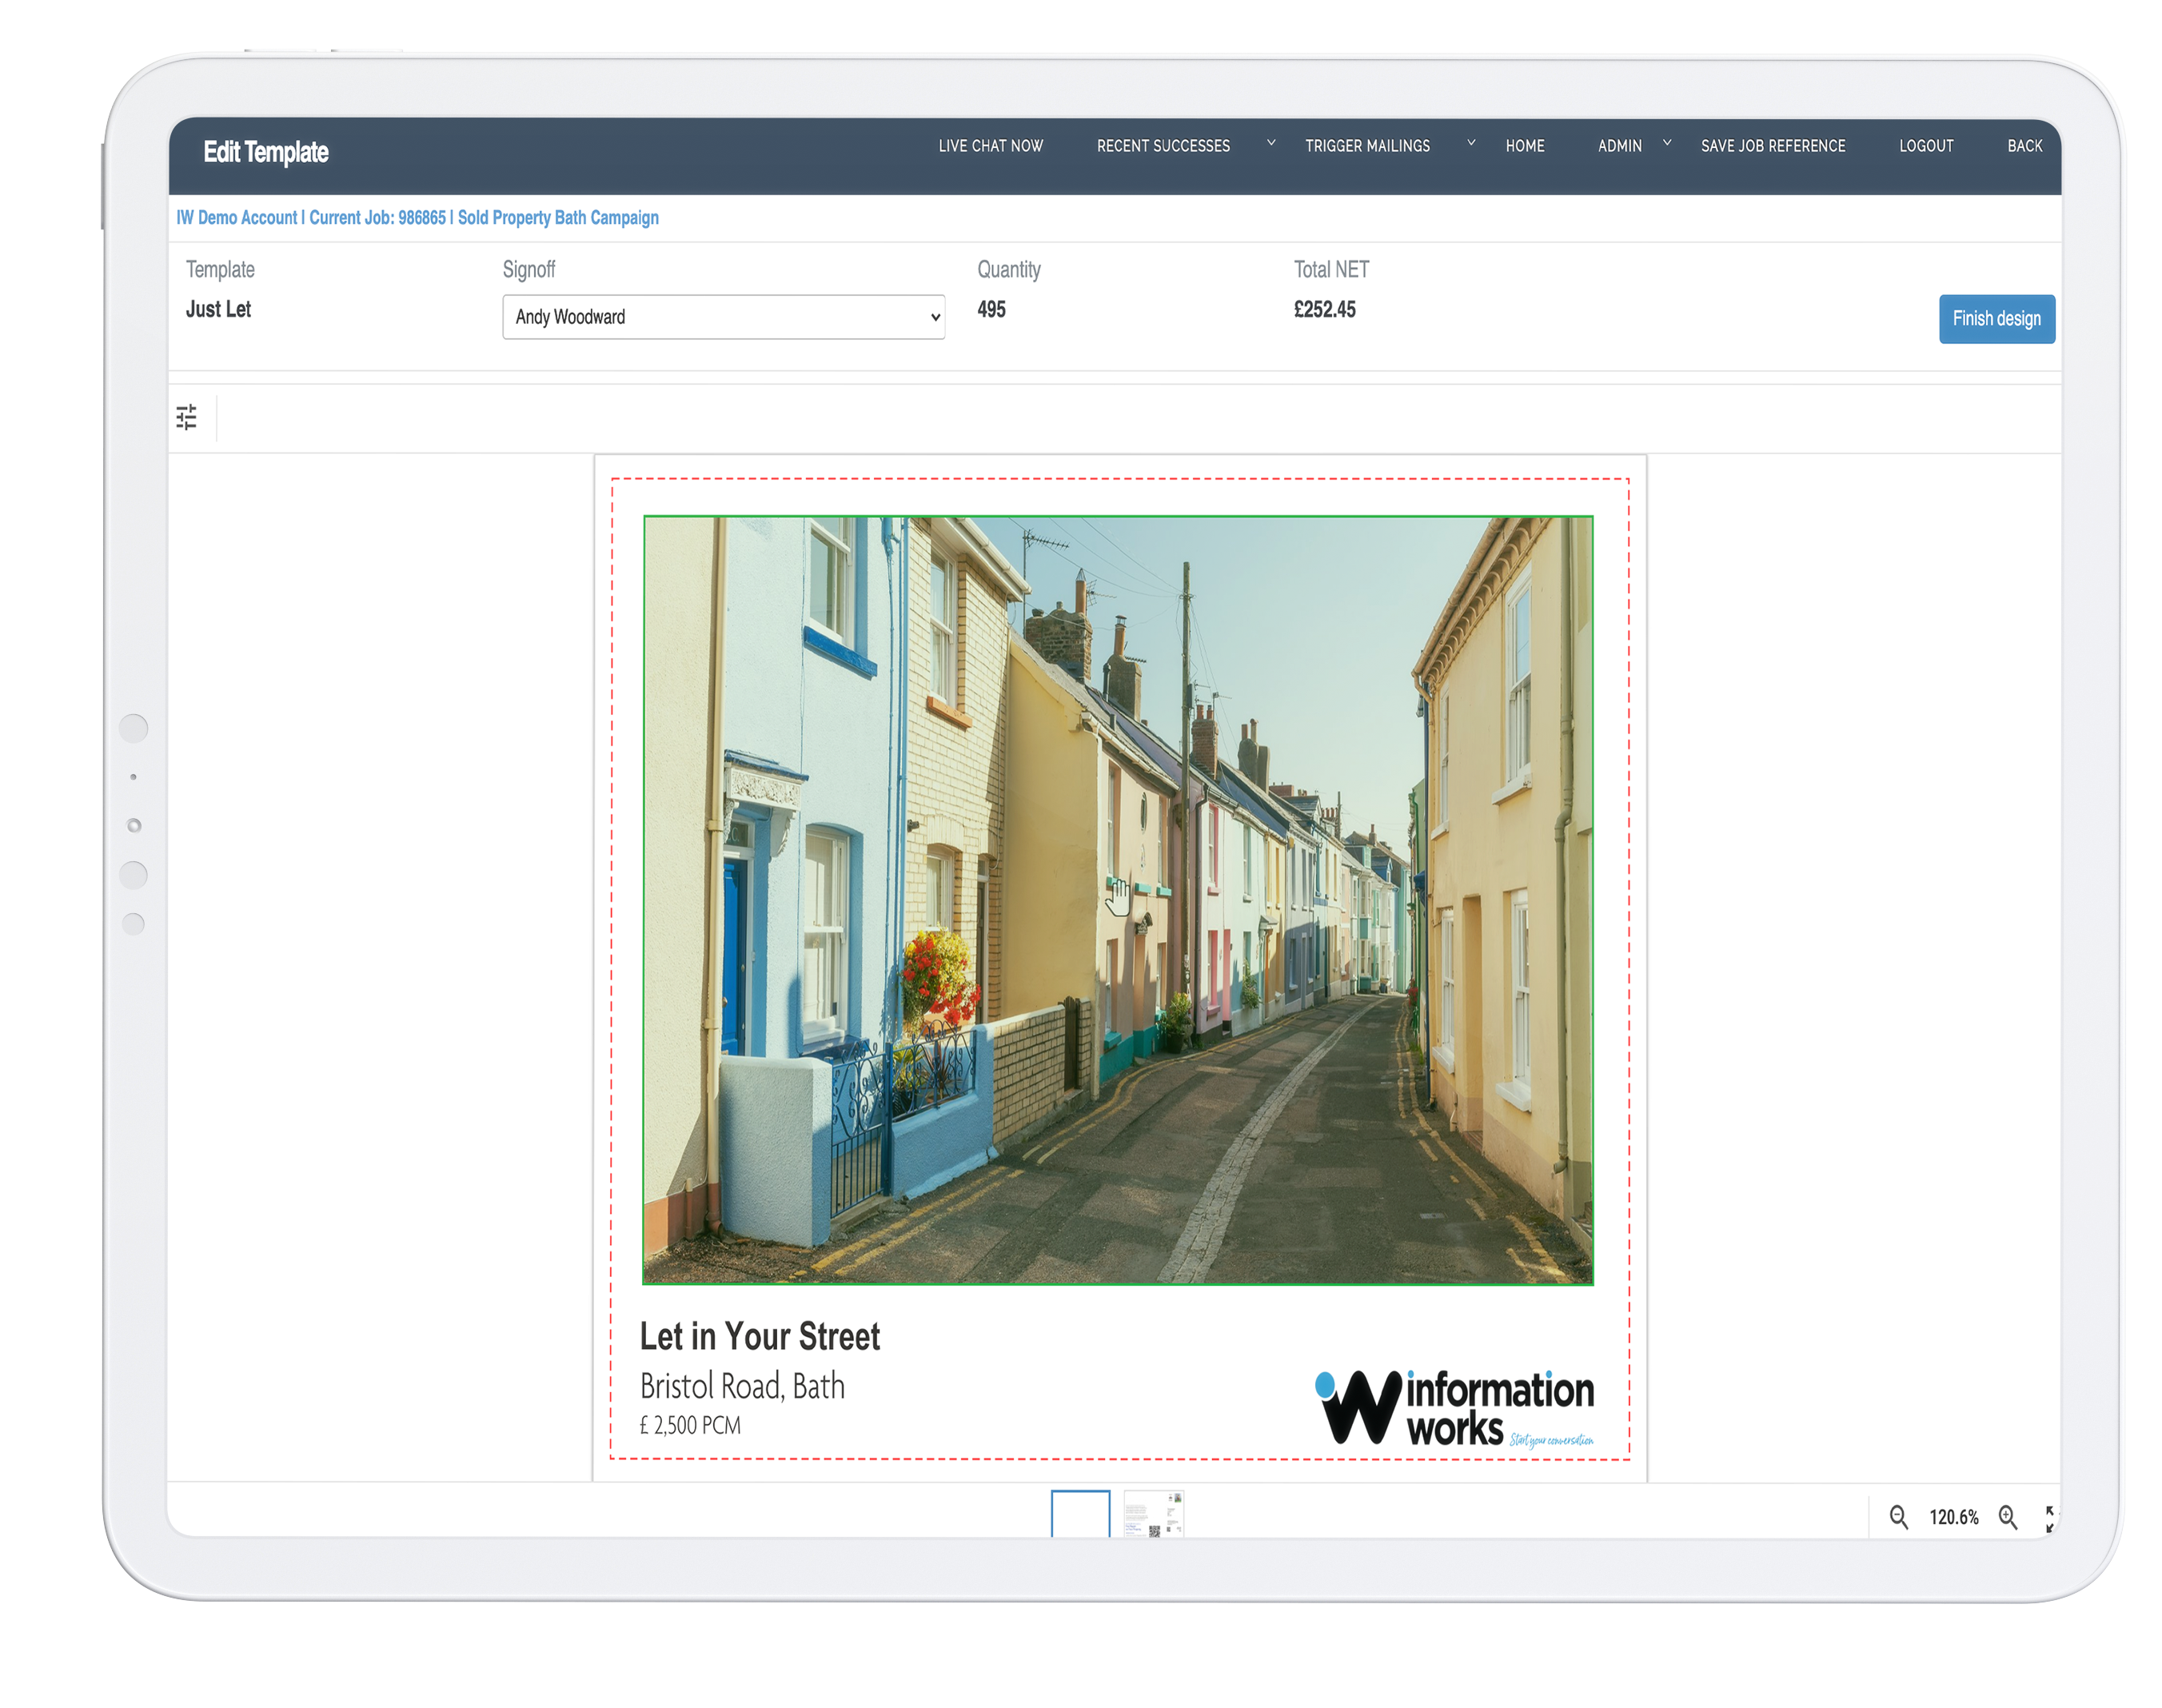The height and width of the screenshot is (1708, 2162).
Task: Open the Signoff dropdown Andy Woodward
Action: tap(723, 317)
